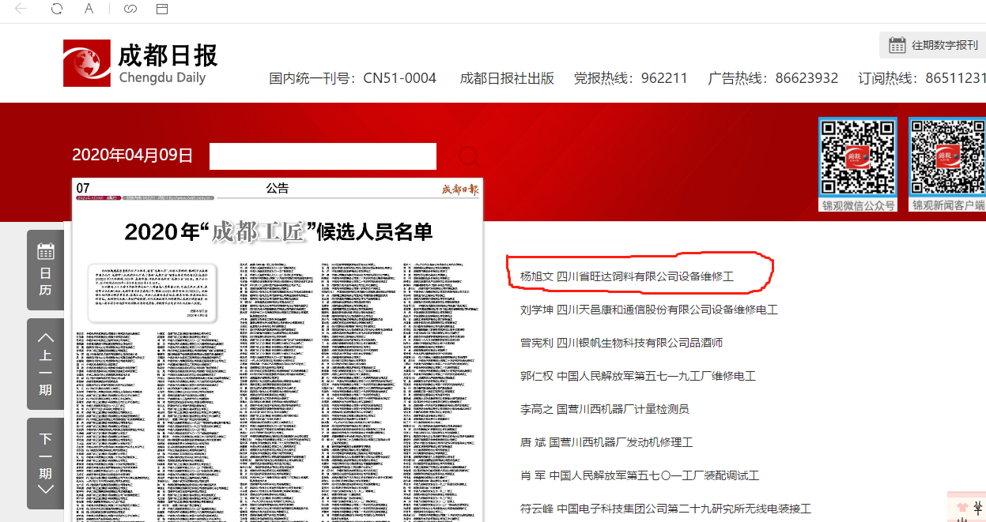The height and width of the screenshot is (522, 986).
Task: Click the calendar icon on 往期数字报刊 button
Action: [x=898, y=45]
